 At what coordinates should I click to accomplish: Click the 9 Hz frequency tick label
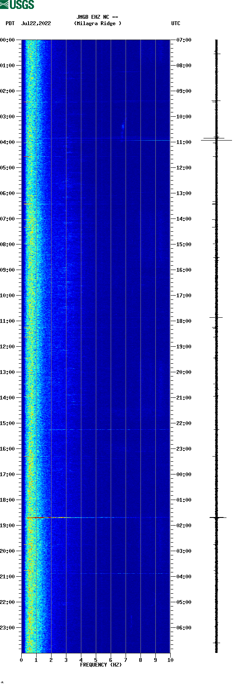coord(155,660)
